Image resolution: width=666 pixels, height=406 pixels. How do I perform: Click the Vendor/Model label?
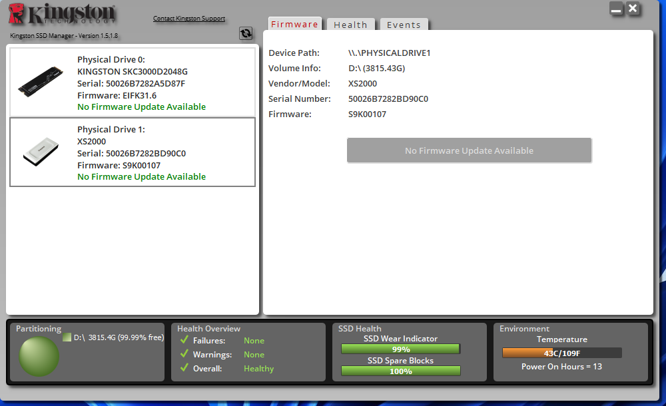(300, 83)
